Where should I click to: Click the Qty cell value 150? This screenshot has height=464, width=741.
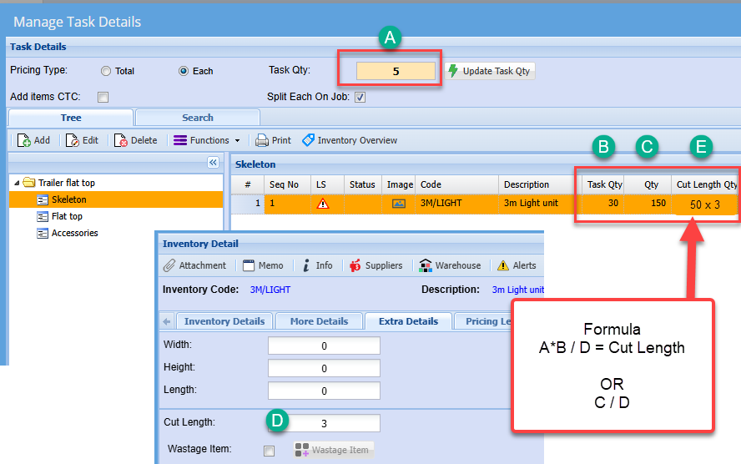pyautogui.click(x=648, y=203)
